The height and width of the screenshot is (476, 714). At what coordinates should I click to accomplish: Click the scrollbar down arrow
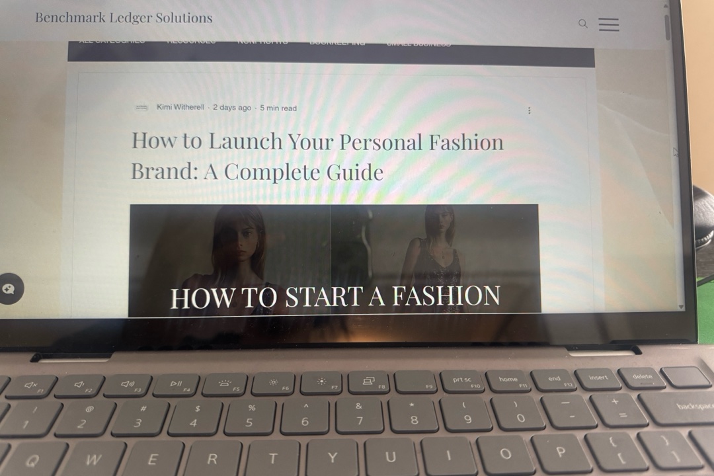coord(682,307)
